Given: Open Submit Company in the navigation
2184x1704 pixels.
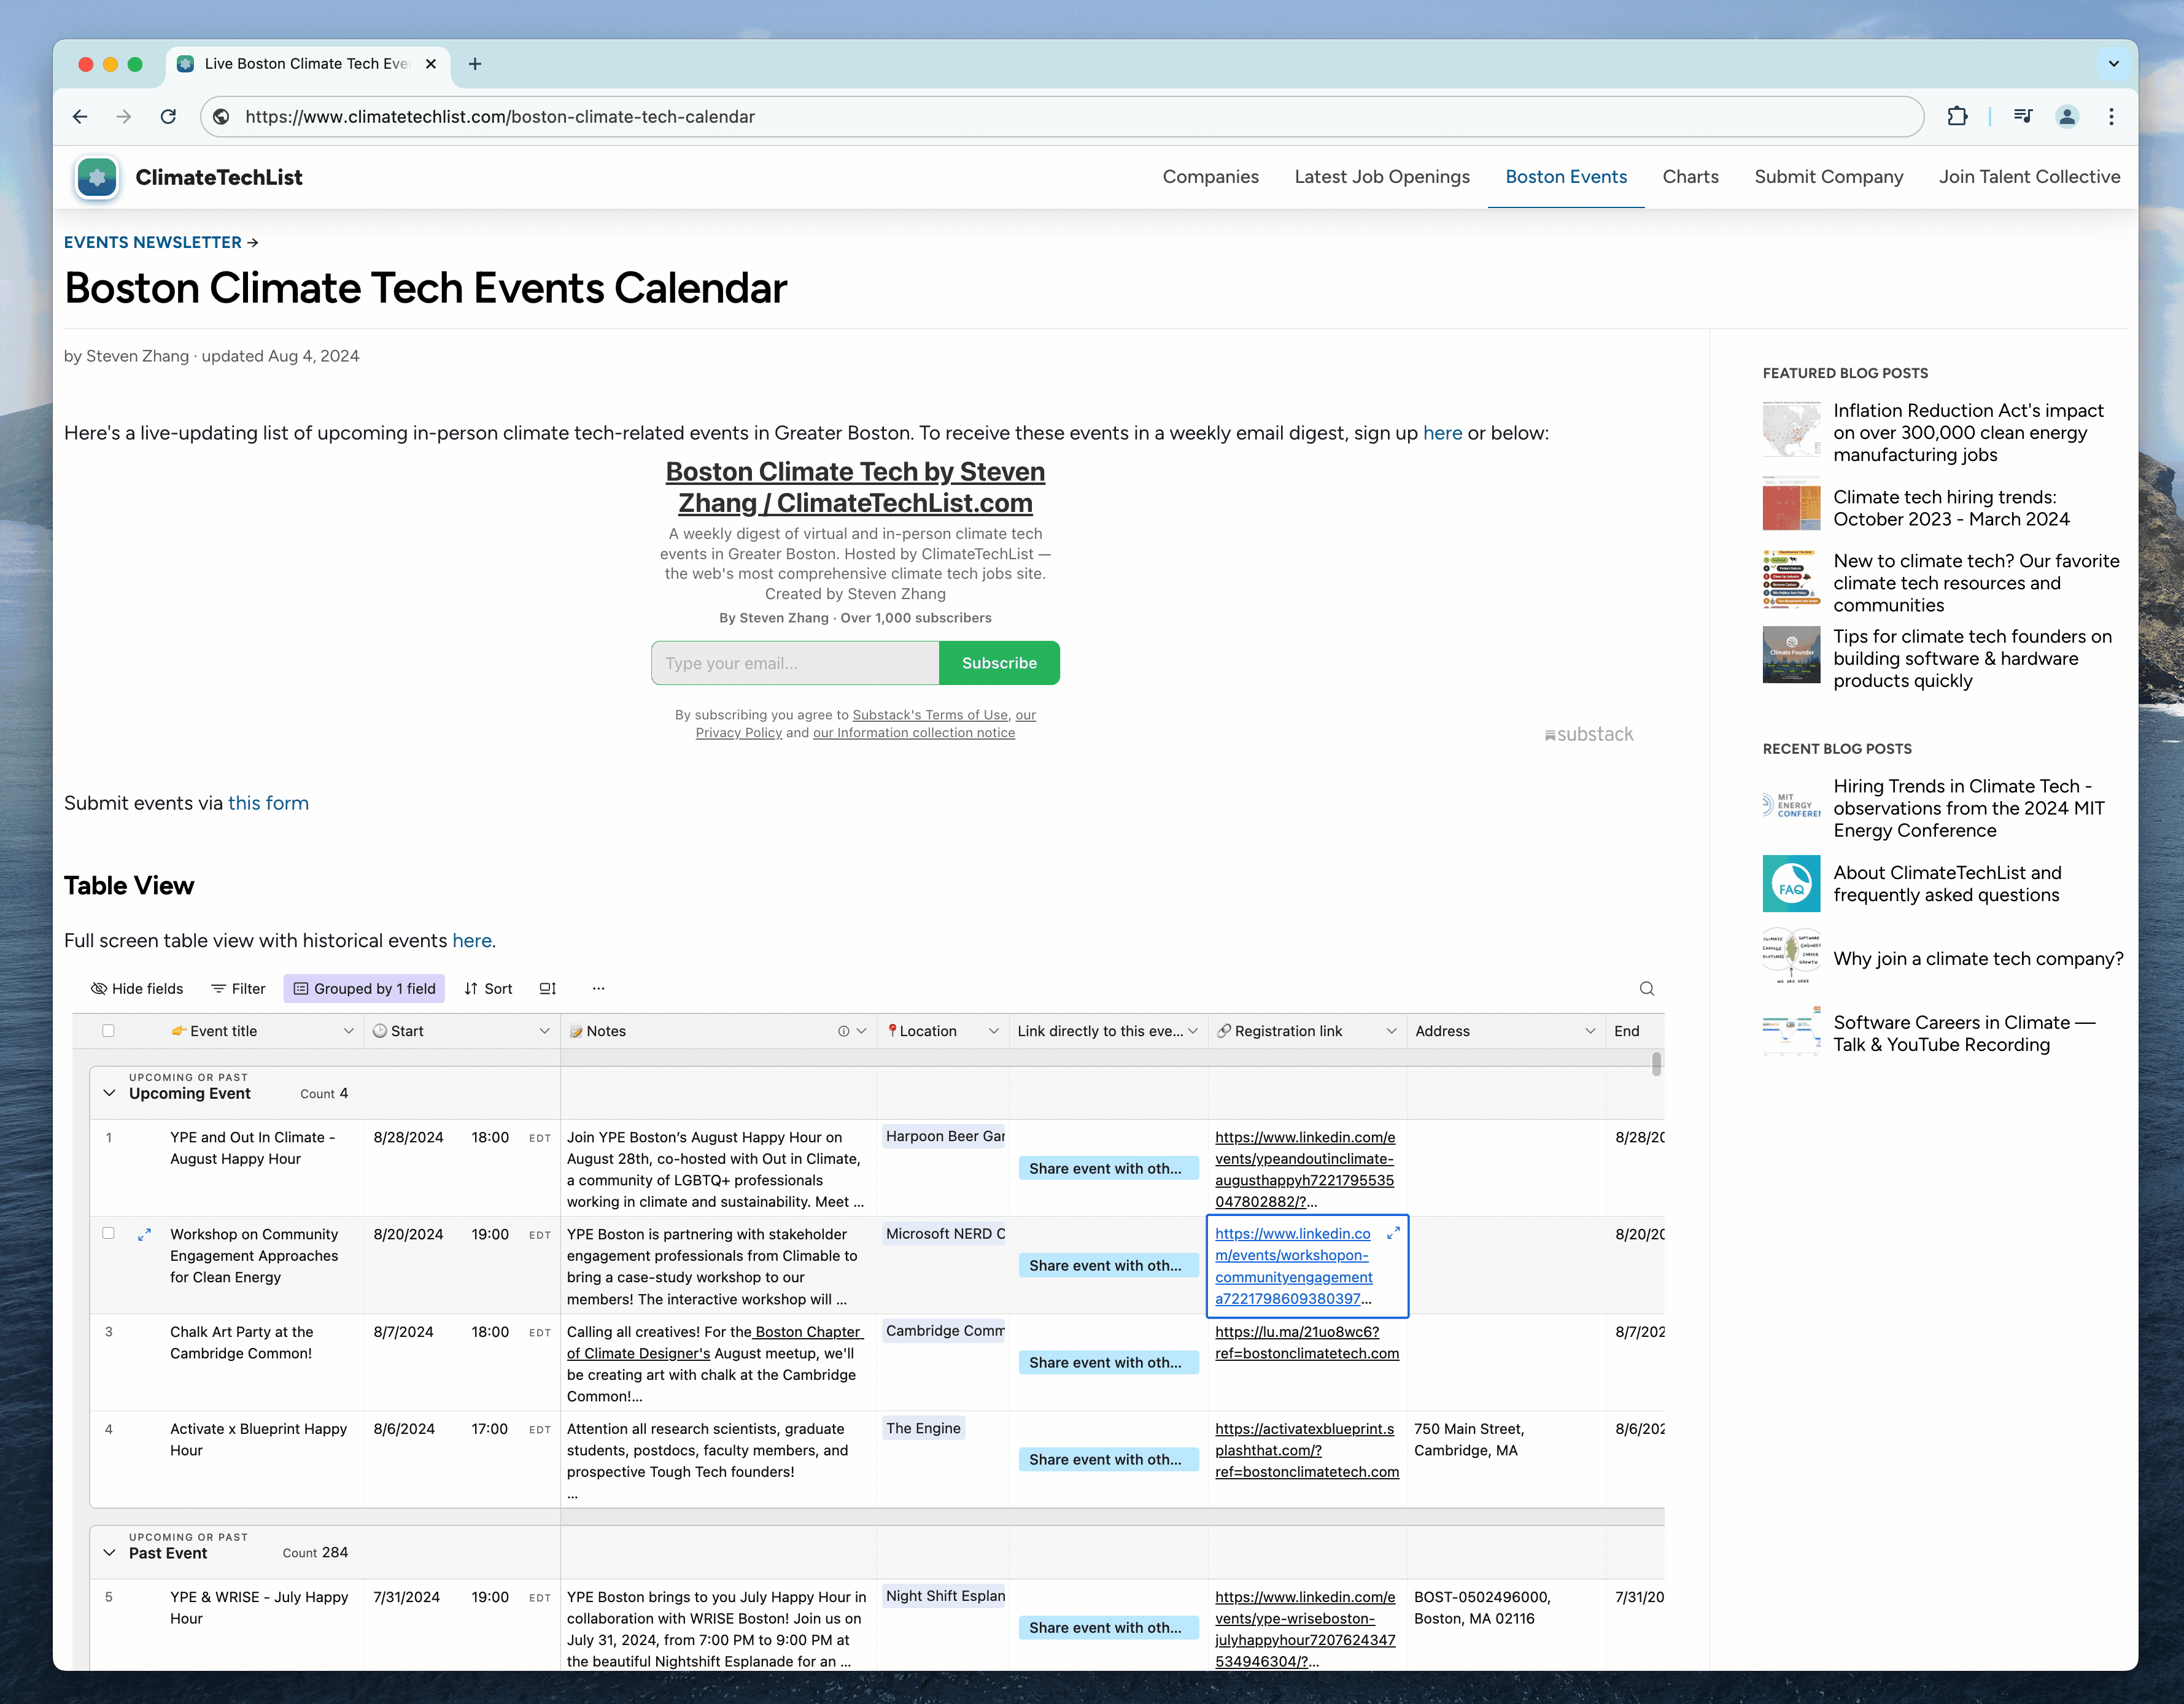Looking at the screenshot, I should tap(1828, 177).
